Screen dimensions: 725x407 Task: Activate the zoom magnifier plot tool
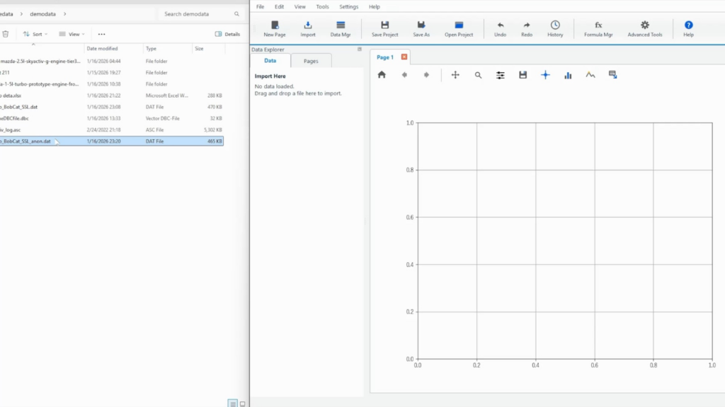[x=478, y=75]
